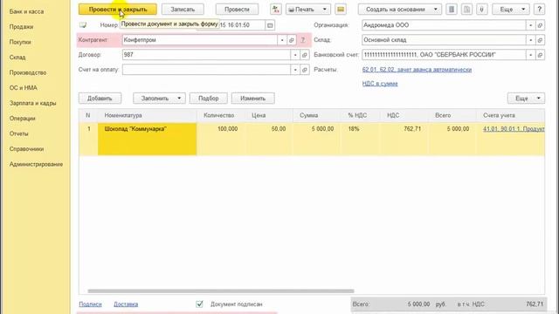559x314 pixels.
Task: Select the Шоколад "Коммунарка" cell
Action: coord(148,139)
